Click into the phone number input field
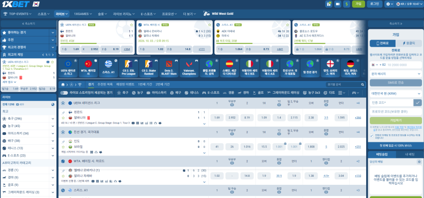424x198 pixels. (x=404, y=65)
